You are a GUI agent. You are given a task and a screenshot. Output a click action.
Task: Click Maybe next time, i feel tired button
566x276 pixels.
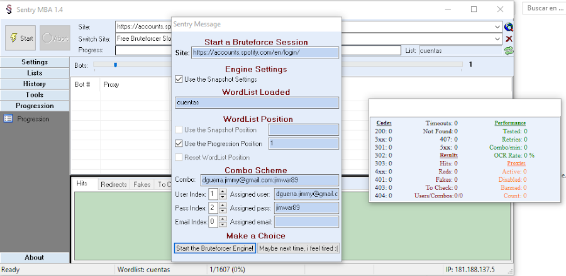pyautogui.click(x=299, y=248)
